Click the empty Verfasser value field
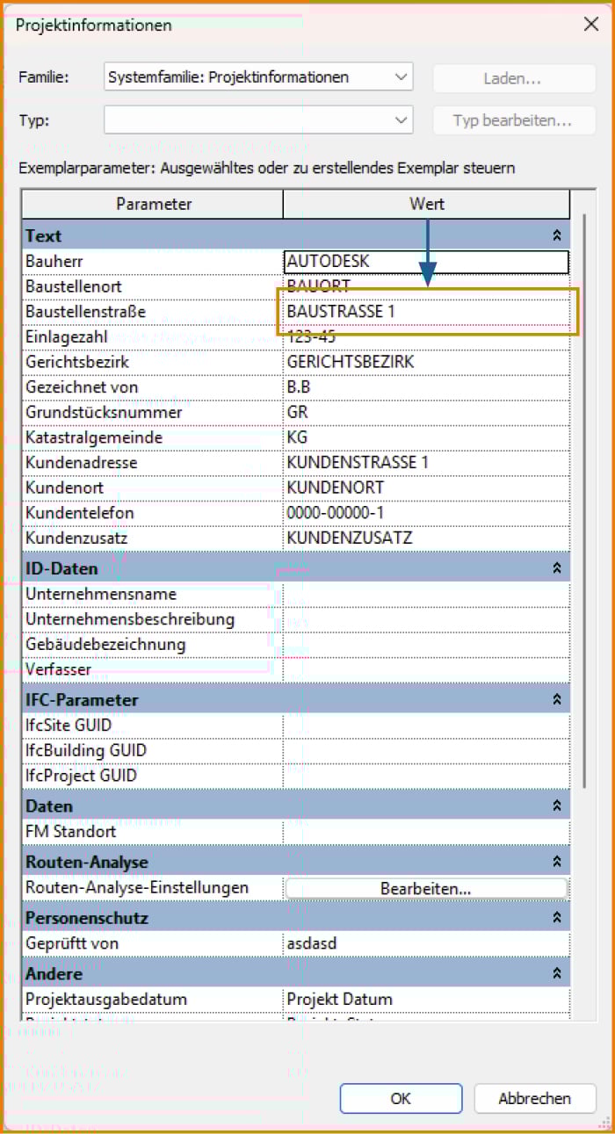The image size is (615, 1134). pyautogui.click(x=426, y=669)
